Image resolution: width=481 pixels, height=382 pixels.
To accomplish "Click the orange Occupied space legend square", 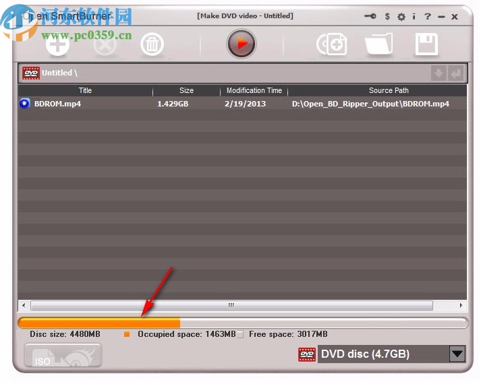I will (127, 335).
